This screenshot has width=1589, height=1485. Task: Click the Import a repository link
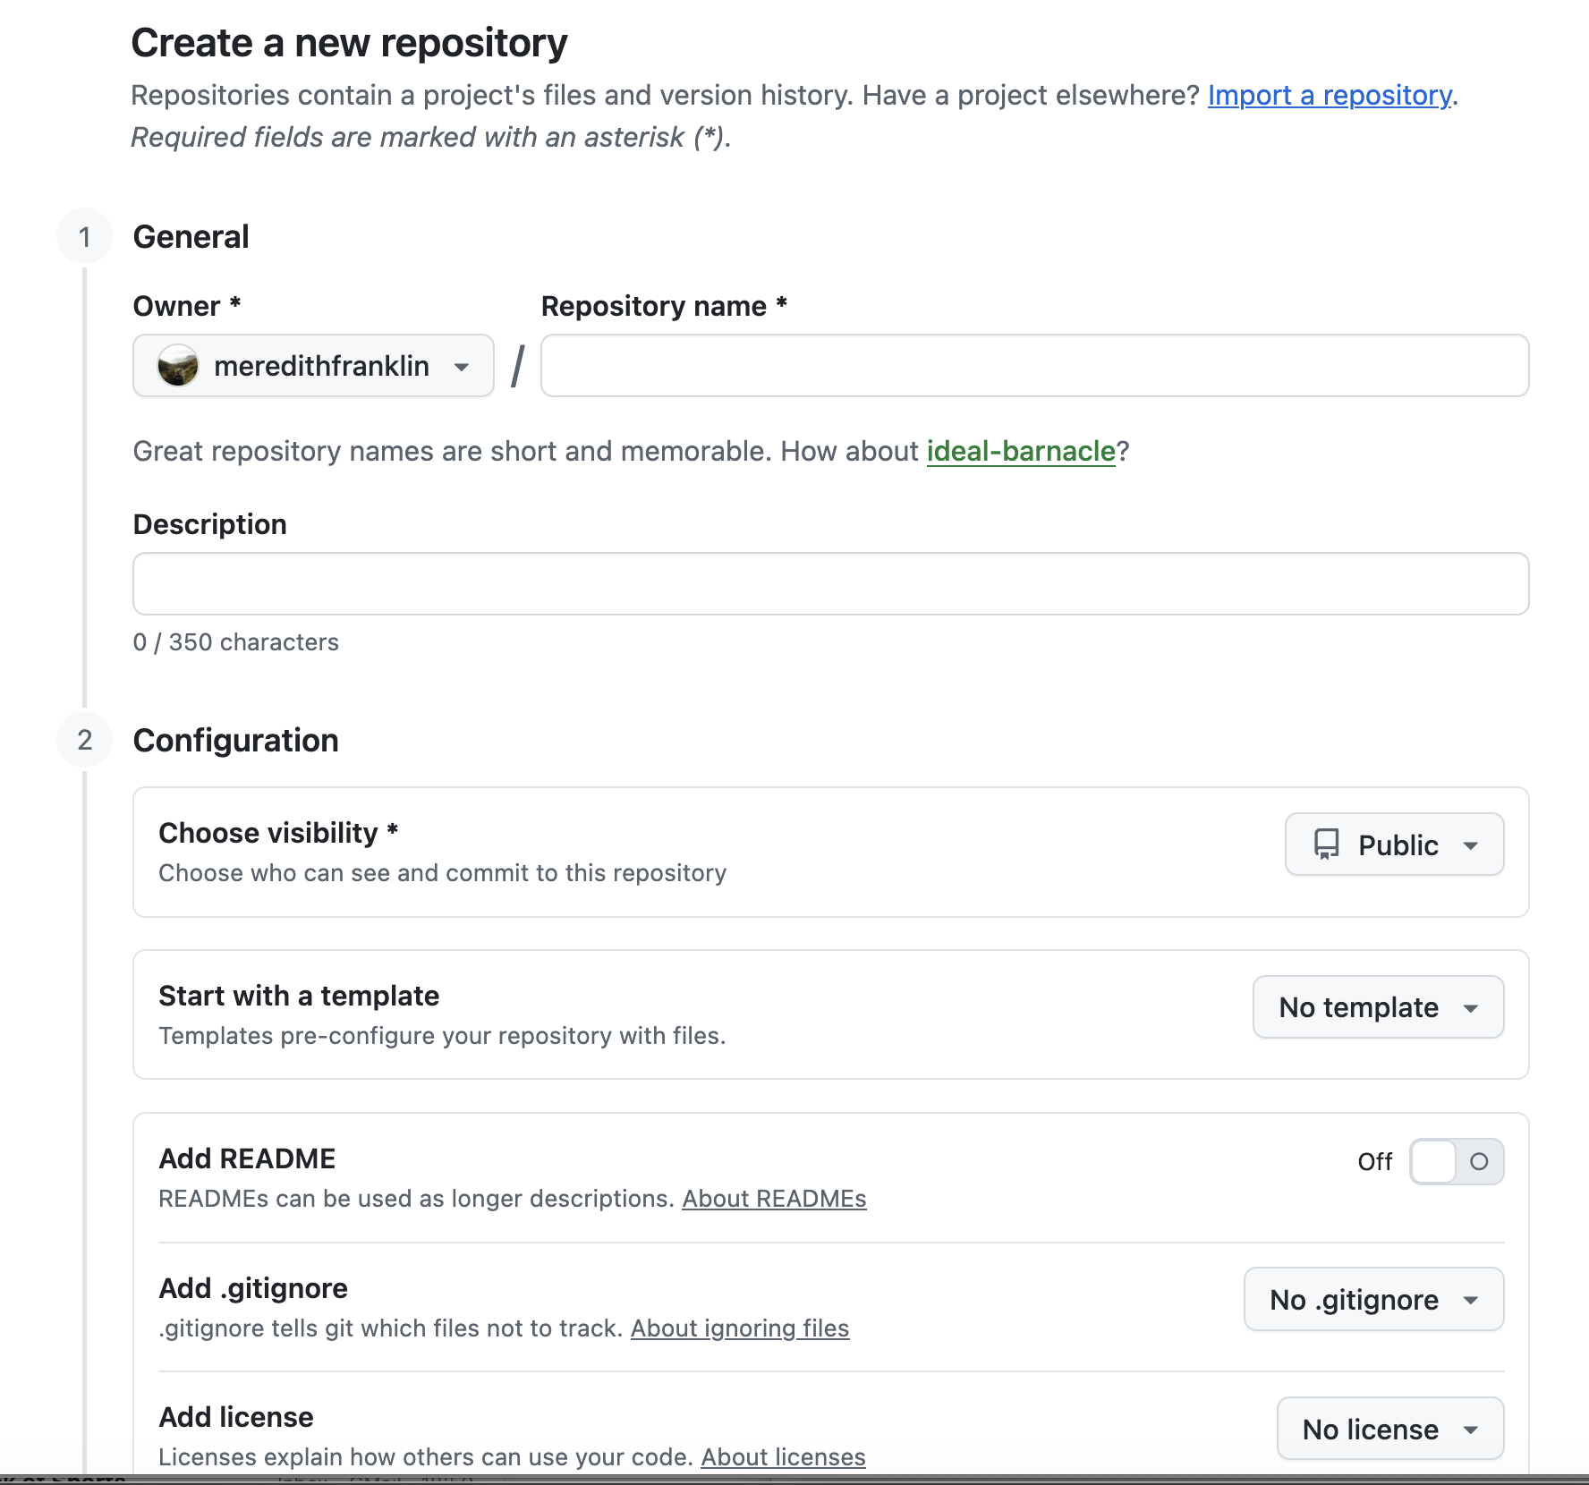point(1330,95)
